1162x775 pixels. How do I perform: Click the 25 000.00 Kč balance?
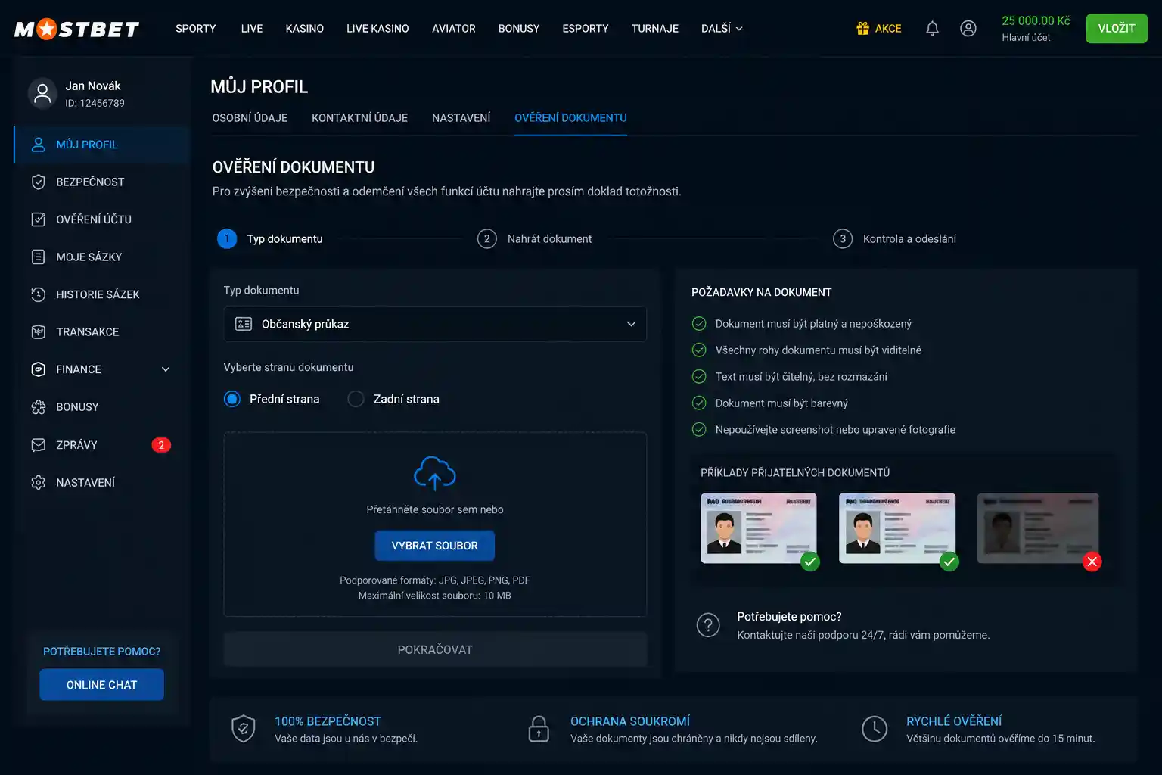tap(1036, 21)
